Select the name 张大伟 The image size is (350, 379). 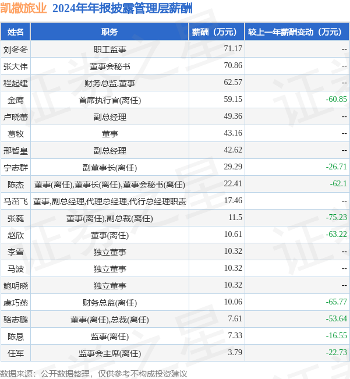click(16, 66)
